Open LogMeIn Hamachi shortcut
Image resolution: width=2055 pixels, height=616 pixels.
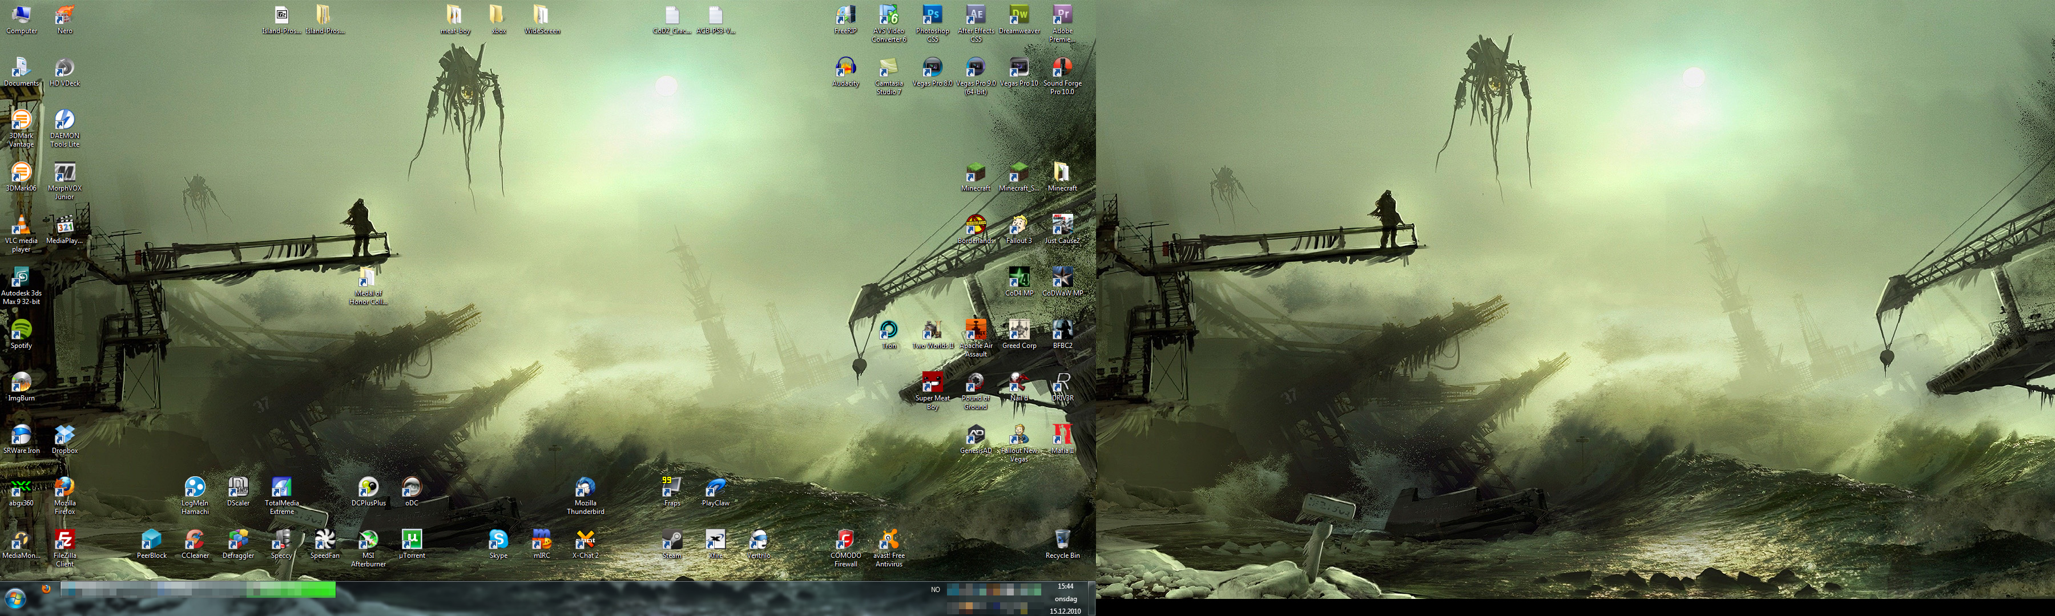195,496
